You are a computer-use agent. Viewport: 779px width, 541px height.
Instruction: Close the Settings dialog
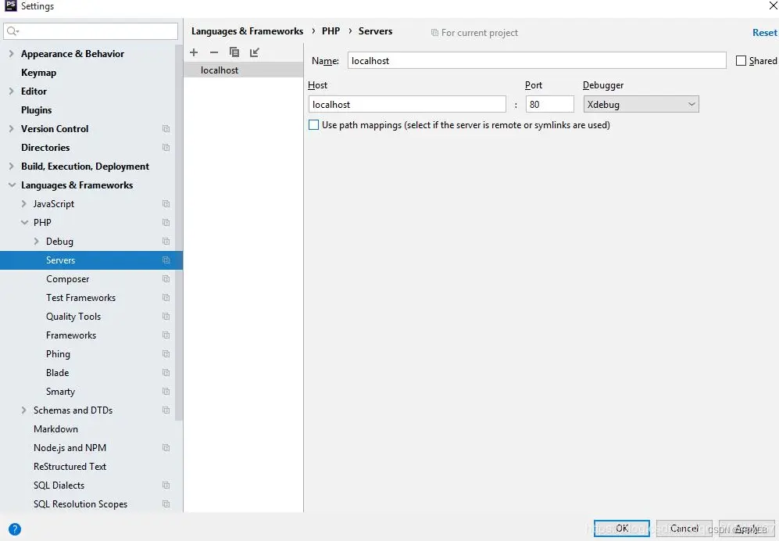[x=773, y=6]
